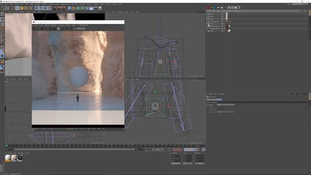Open the Help menu in main menu bar
The image size is (311, 175).
click(120, 4)
